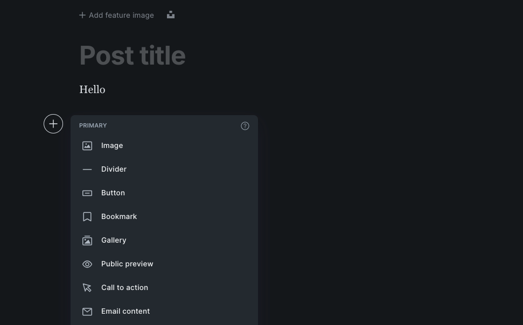The height and width of the screenshot is (325, 523).
Task: Click the picture icon beside Image
Action: pos(87,146)
